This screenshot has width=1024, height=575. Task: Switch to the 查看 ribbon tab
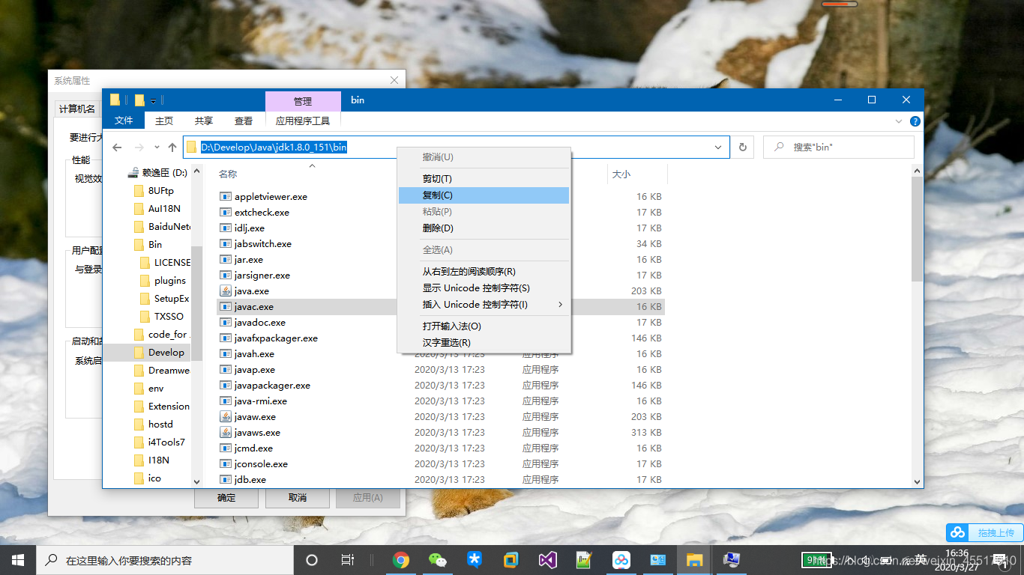pos(244,121)
